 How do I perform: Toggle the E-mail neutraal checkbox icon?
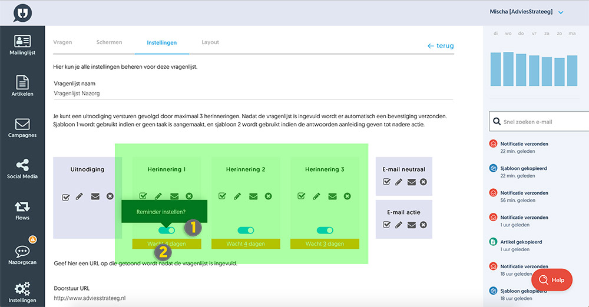(386, 182)
